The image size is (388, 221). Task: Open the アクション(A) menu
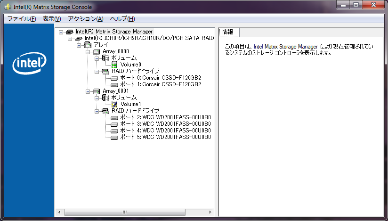(85, 19)
